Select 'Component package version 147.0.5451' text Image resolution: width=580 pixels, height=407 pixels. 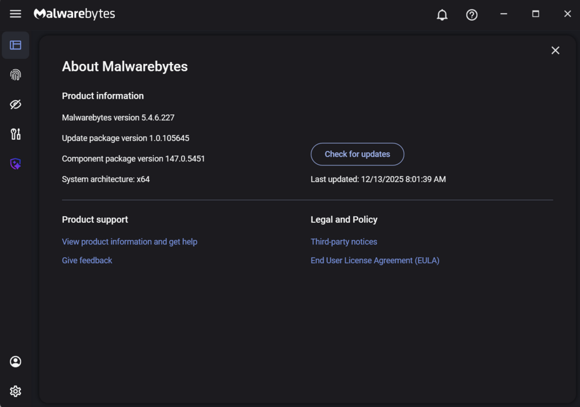click(x=133, y=159)
